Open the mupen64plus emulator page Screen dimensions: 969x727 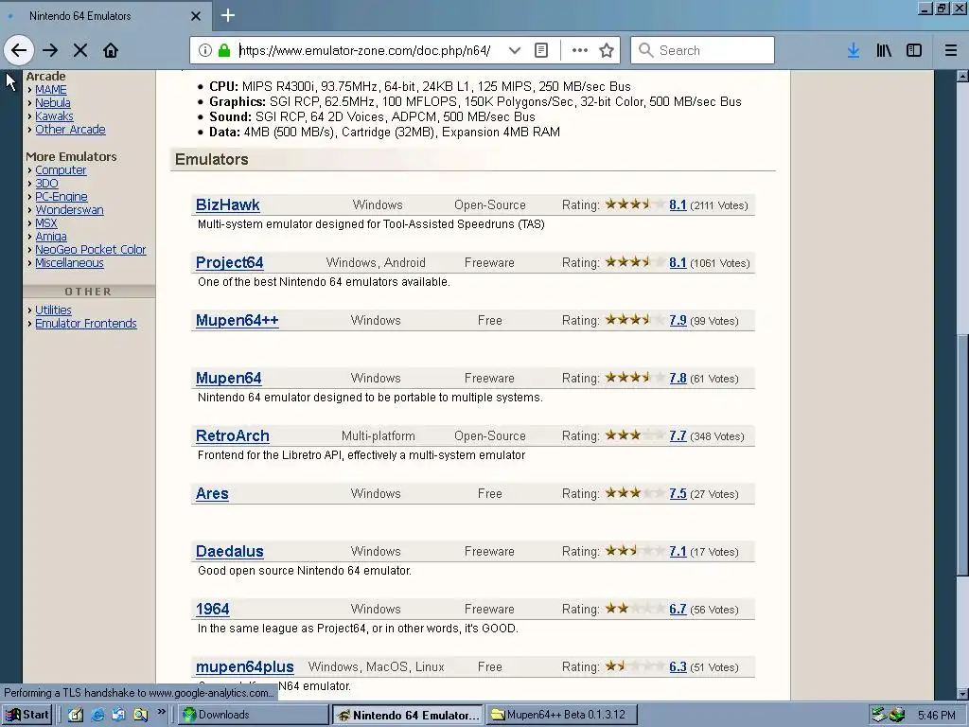pos(245,666)
